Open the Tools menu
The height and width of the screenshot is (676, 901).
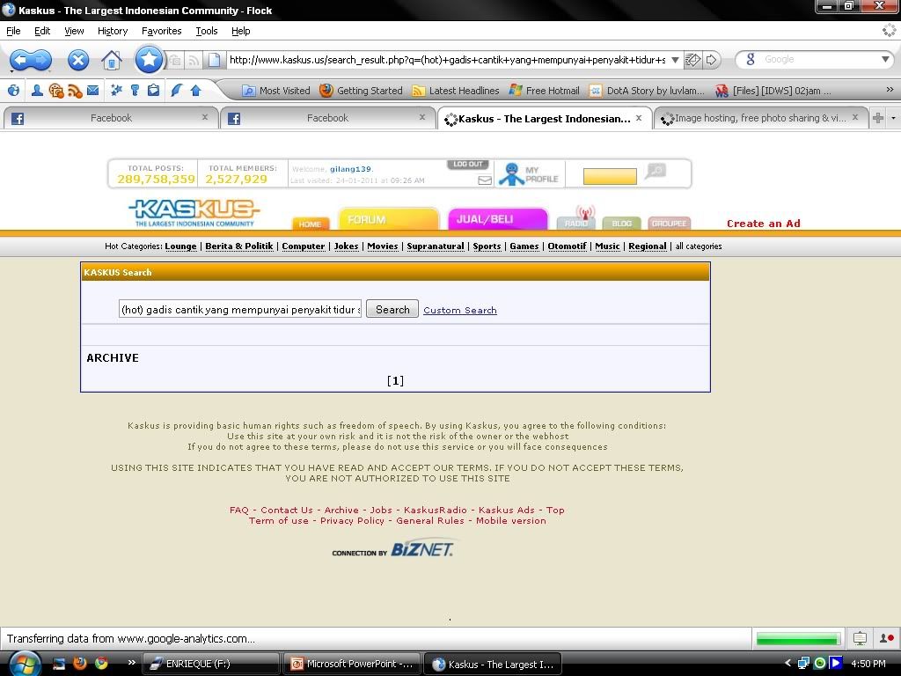pos(206,31)
